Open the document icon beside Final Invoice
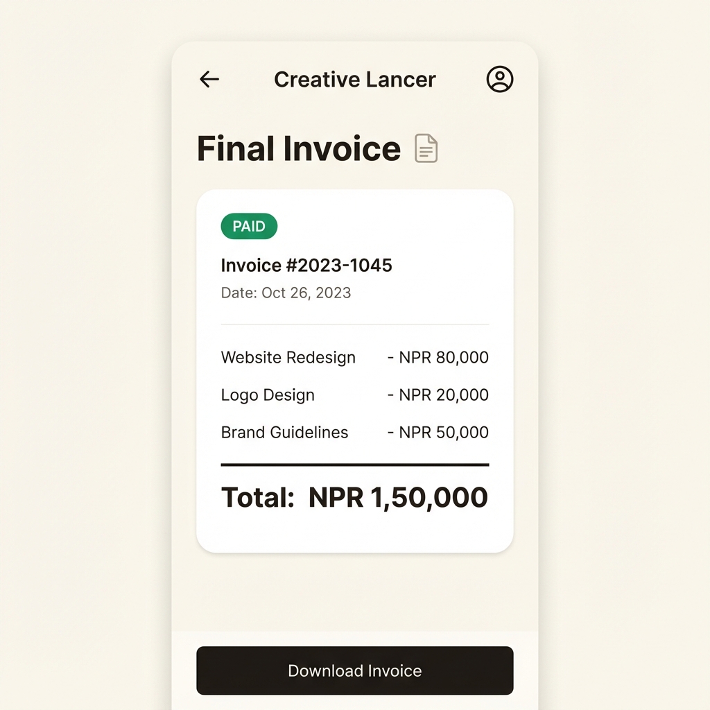This screenshot has height=710, width=710. 426,148
